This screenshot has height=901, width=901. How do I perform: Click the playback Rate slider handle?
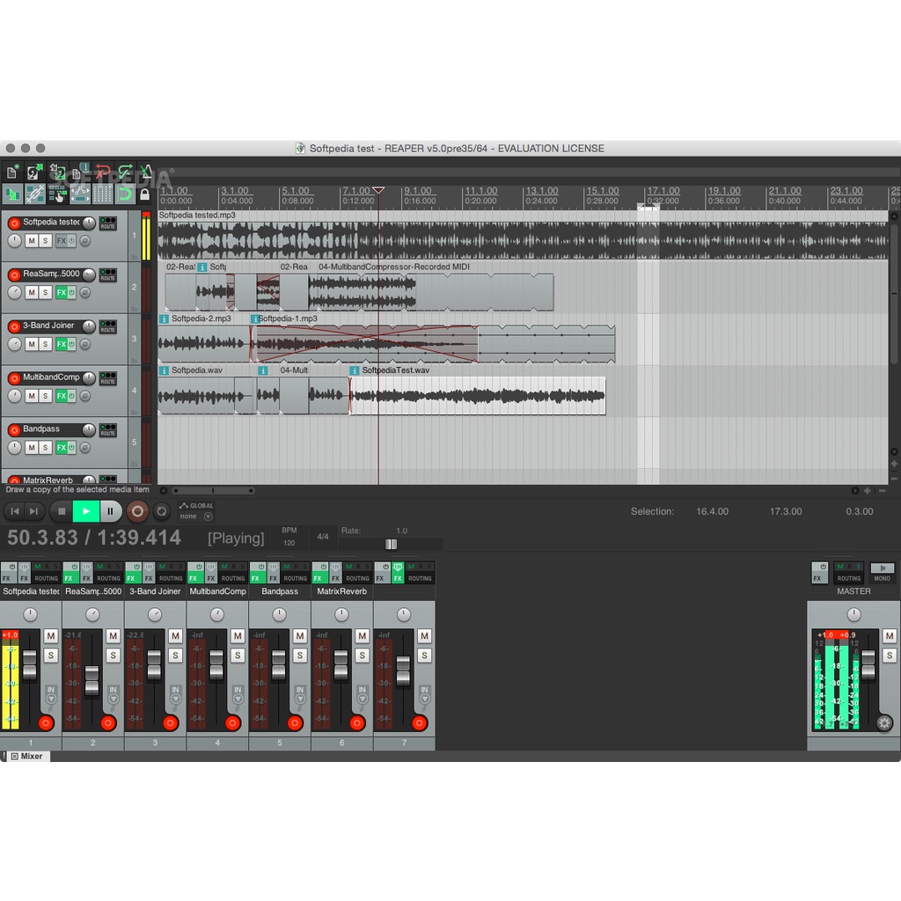coord(391,544)
